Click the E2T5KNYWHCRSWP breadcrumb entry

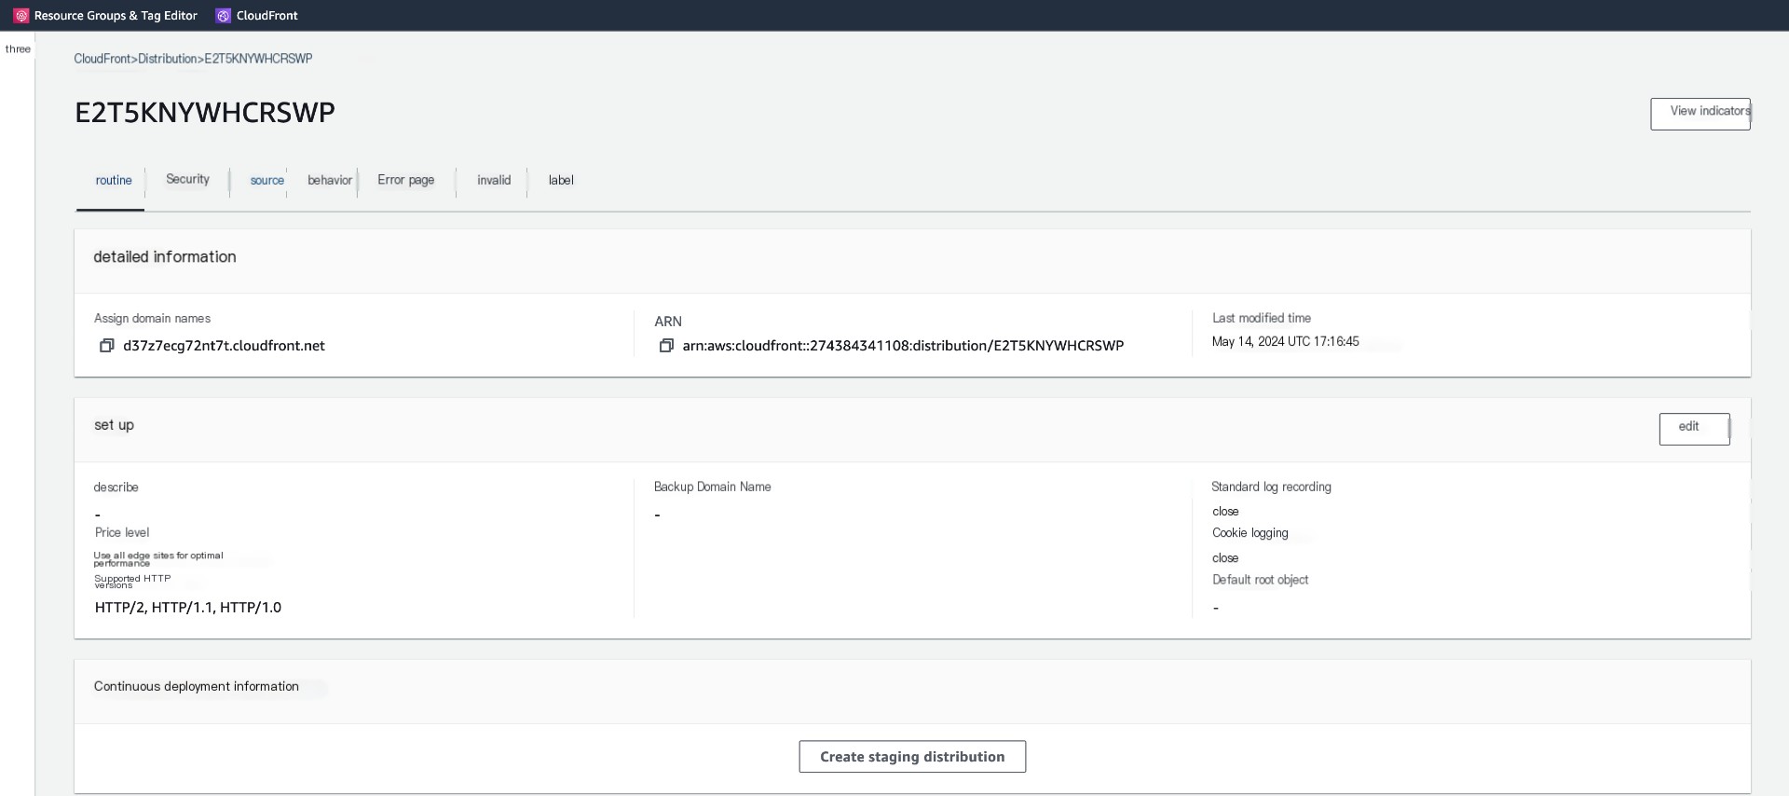click(x=258, y=59)
